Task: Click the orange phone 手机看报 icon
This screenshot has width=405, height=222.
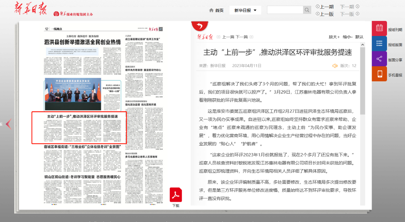Action: [379, 74]
